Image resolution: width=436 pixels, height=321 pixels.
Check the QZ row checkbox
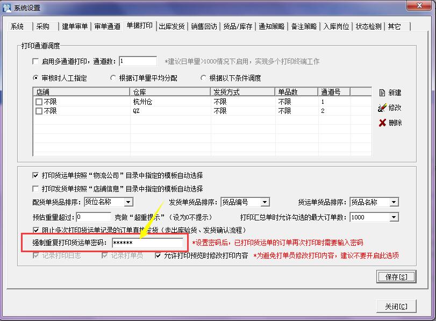[x=39, y=111]
